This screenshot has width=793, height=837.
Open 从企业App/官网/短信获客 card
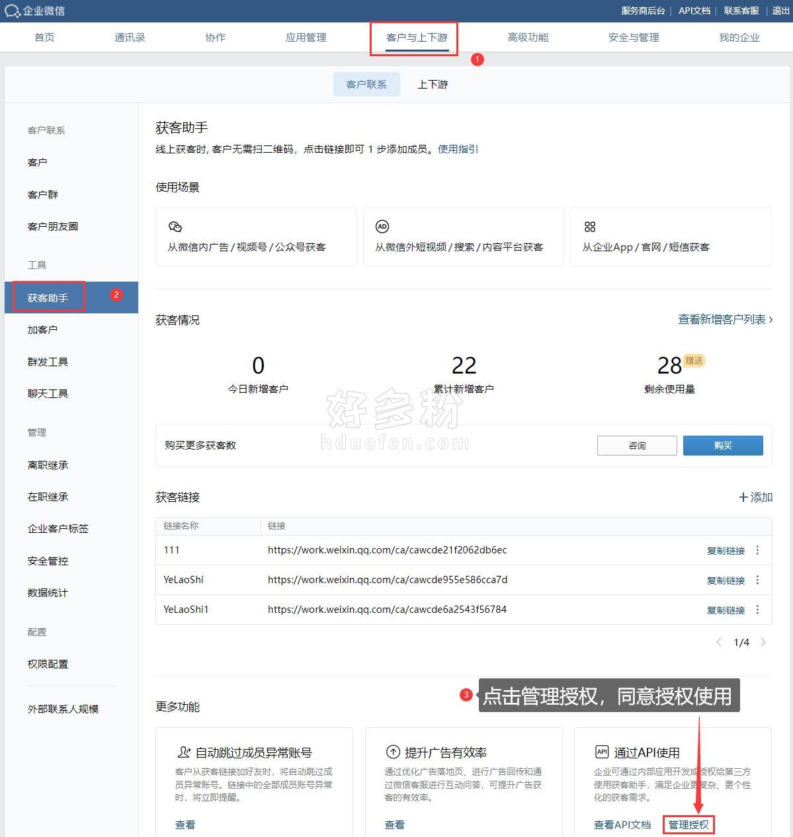coord(671,237)
